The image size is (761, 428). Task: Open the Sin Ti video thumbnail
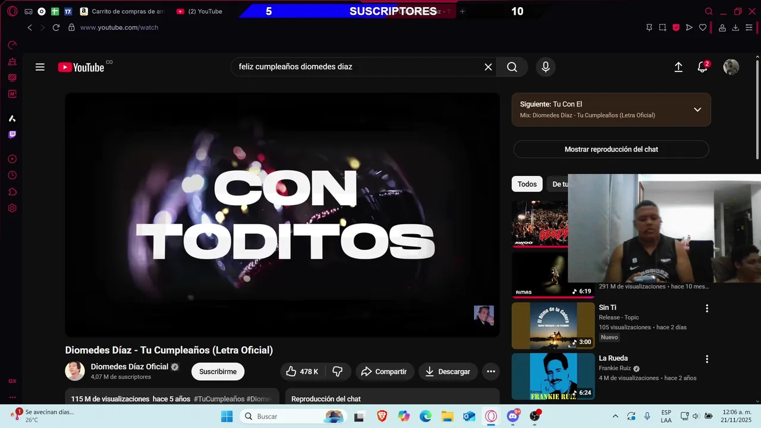click(554, 326)
